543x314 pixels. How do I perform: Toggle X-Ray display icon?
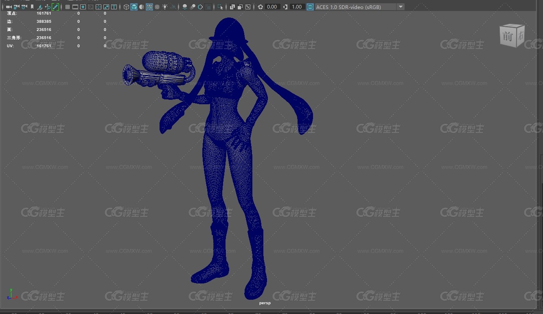[x=232, y=7]
